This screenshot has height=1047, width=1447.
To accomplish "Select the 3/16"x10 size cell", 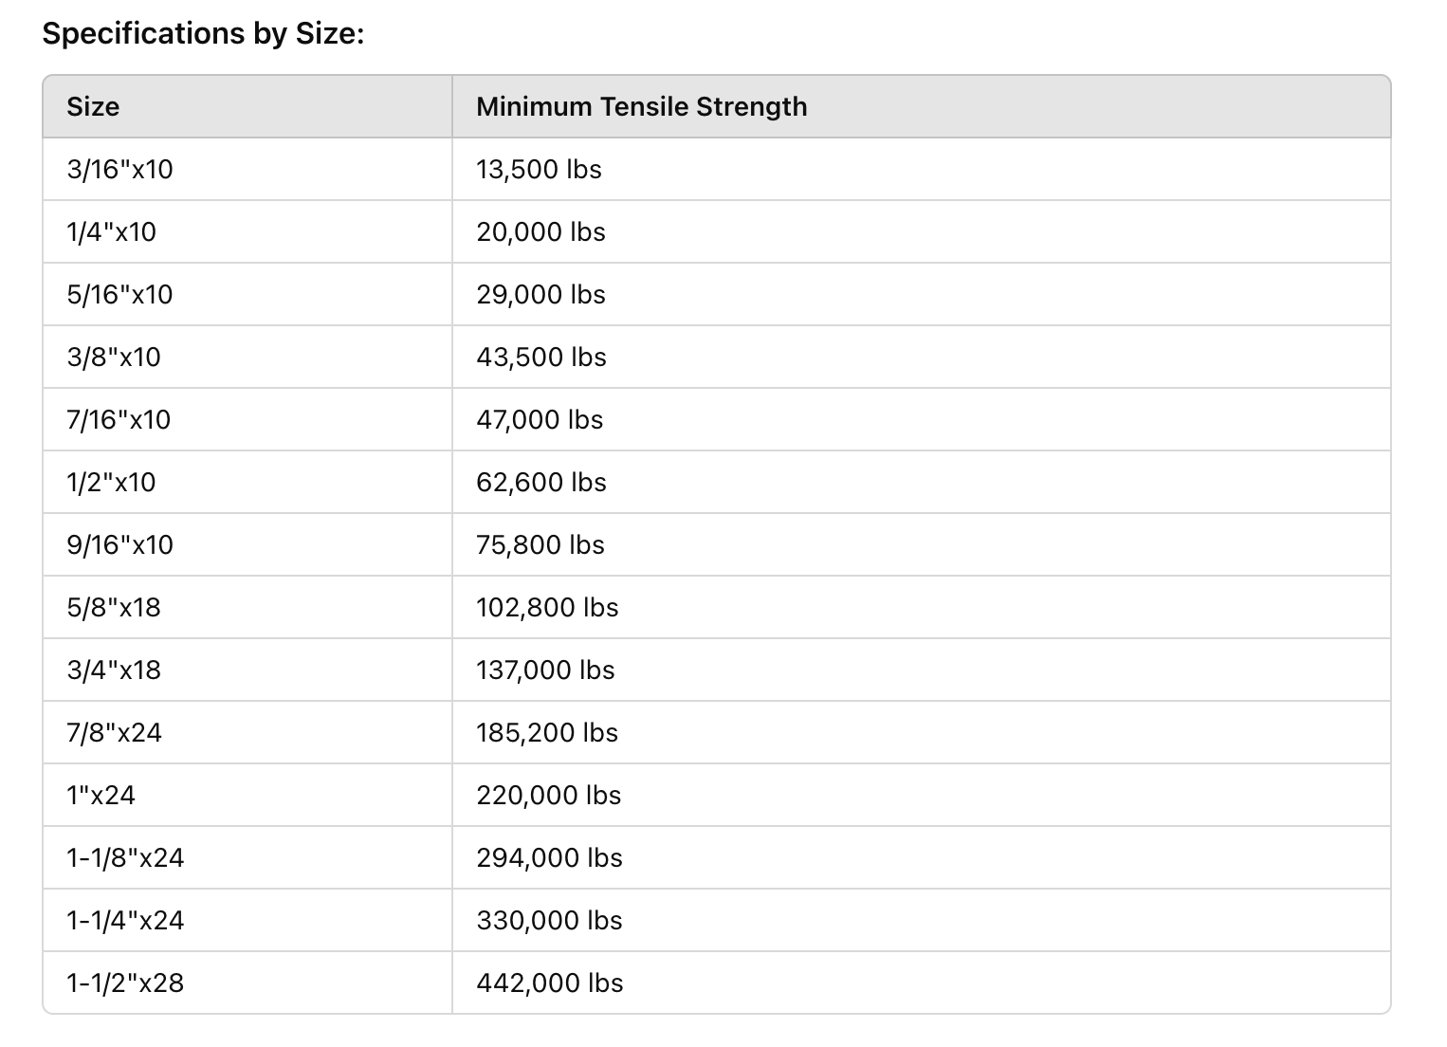I will [x=247, y=169].
